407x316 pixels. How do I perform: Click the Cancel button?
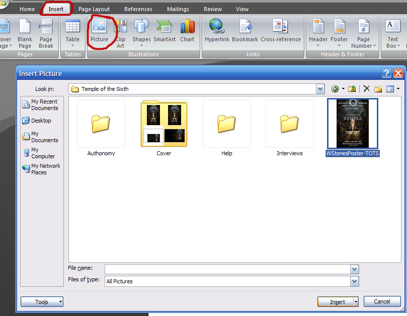(382, 301)
